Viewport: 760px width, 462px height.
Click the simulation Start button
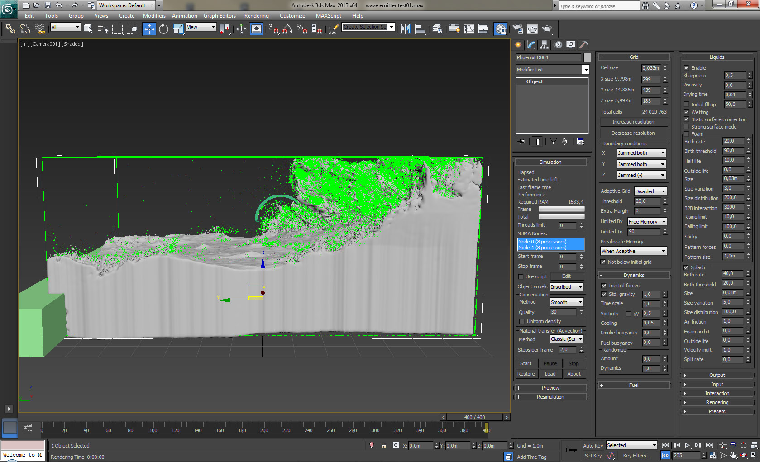(x=526, y=363)
